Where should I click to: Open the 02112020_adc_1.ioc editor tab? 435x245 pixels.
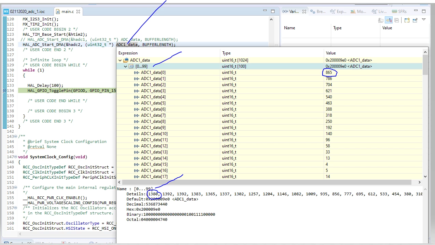point(24,11)
